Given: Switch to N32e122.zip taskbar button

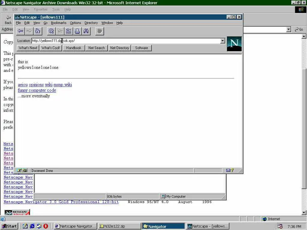Looking at the screenshot, I should pyautogui.click(x=119, y=226).
